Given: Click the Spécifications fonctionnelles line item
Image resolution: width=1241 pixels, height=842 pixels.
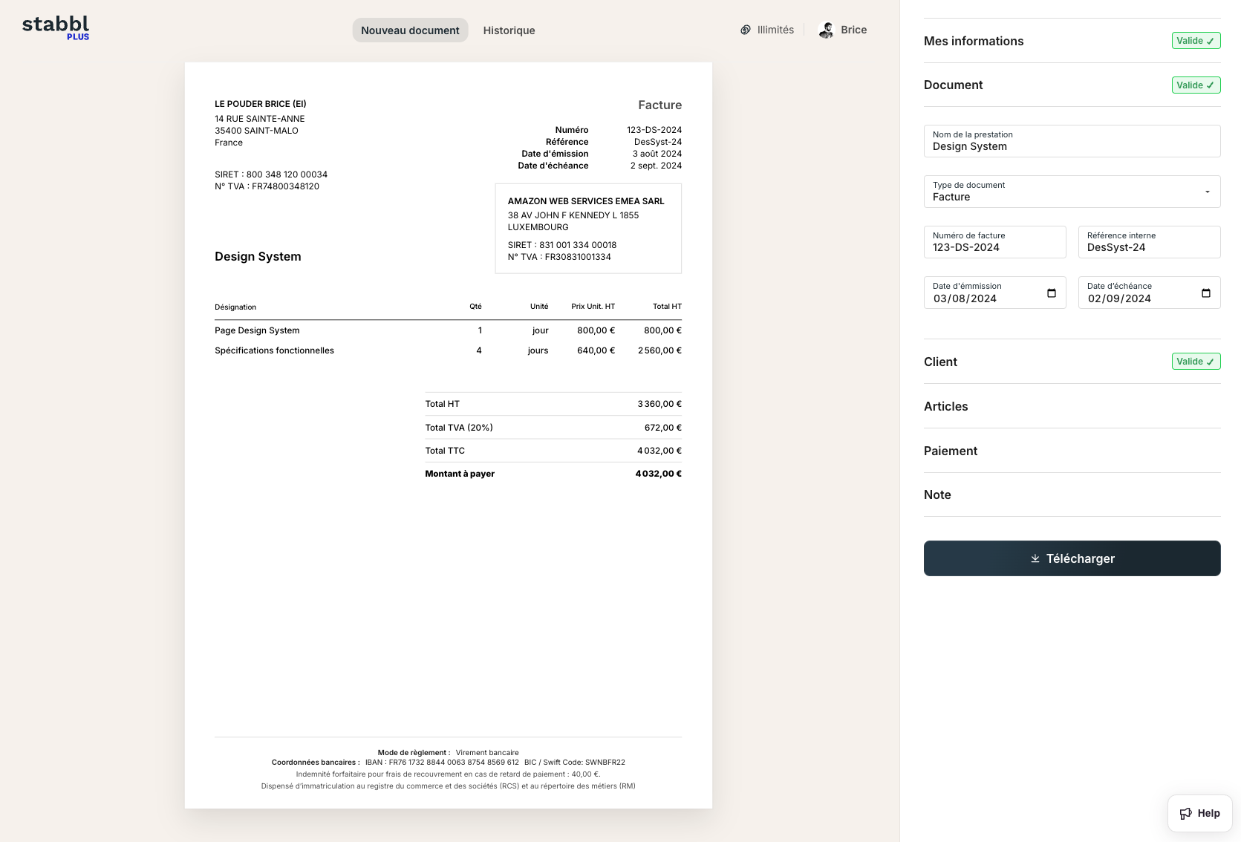Looking at the screenshot, I should [x=274, y=350].
